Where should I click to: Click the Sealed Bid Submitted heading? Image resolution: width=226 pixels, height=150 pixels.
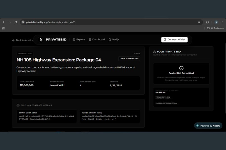point(181,73)
